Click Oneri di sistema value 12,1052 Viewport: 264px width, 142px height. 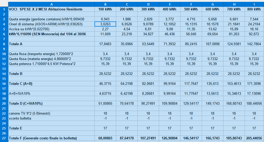click(x=170, y=24)
